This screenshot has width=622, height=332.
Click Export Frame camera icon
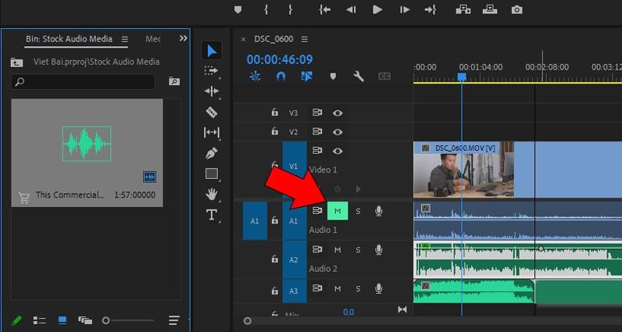tap(517, 9)
